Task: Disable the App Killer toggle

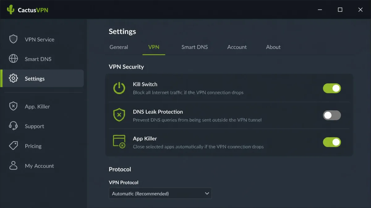Action: 332,142
